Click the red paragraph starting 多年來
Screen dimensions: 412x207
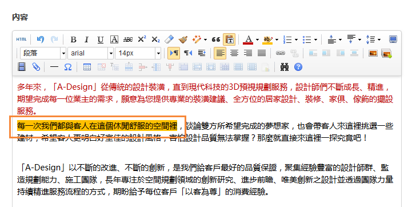point(205,99)
